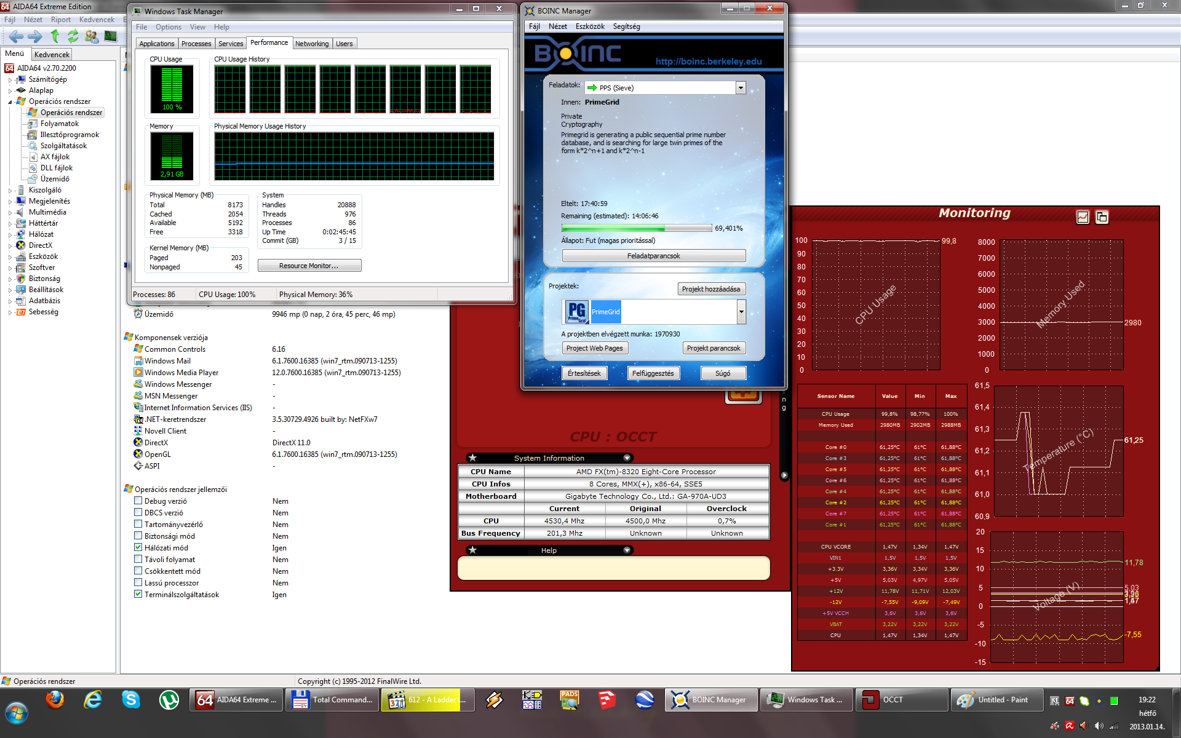
Task: Open the Options menu in Task Manager
Action: click(x=168, y=27)
